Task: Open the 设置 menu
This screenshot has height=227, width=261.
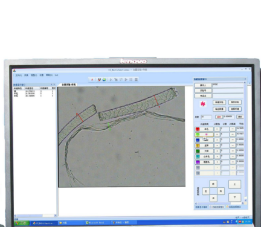Action: [x=42, y=75]
